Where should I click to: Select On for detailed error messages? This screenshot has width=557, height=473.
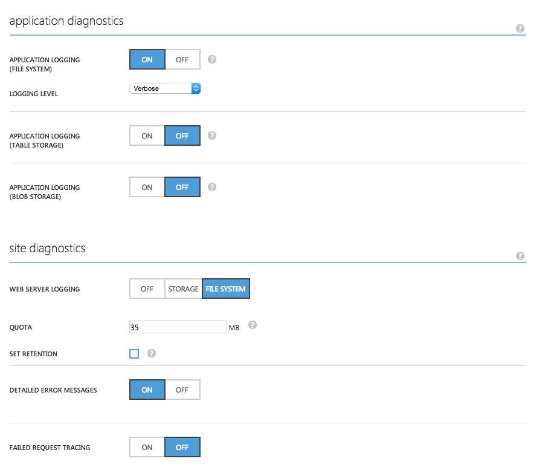147,390
